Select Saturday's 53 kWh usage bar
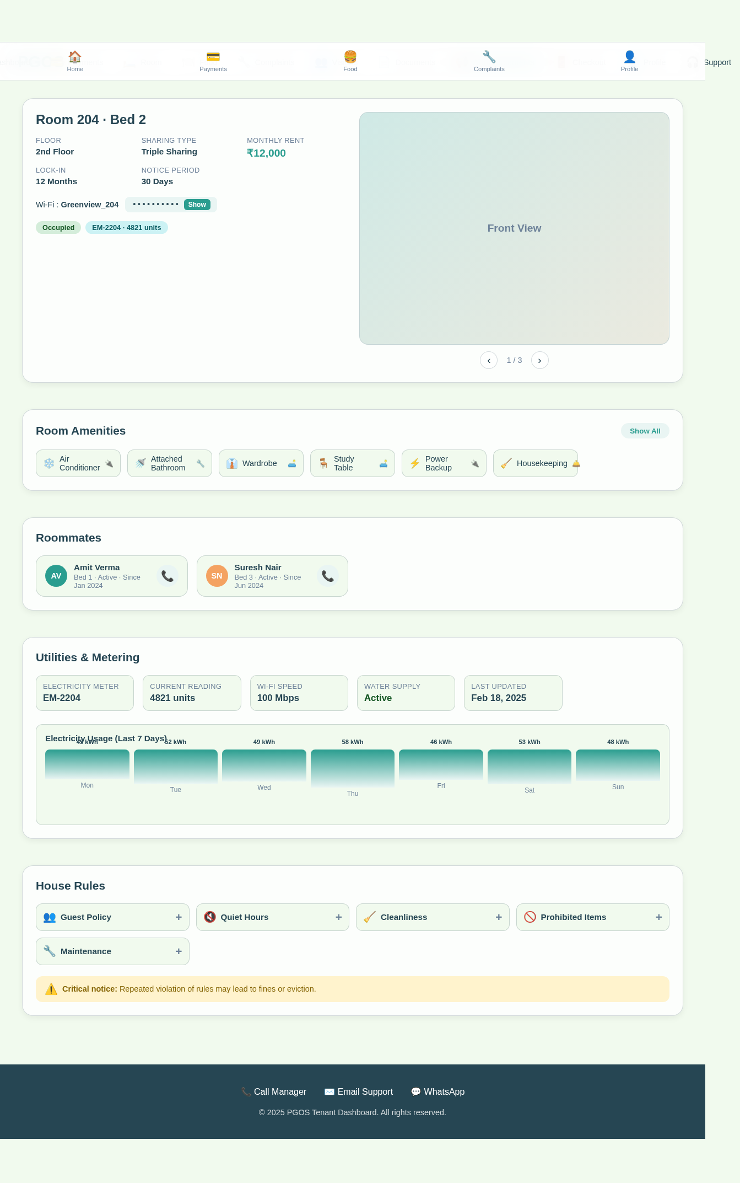The image size is (740, 1183). [x=530, y=767]
